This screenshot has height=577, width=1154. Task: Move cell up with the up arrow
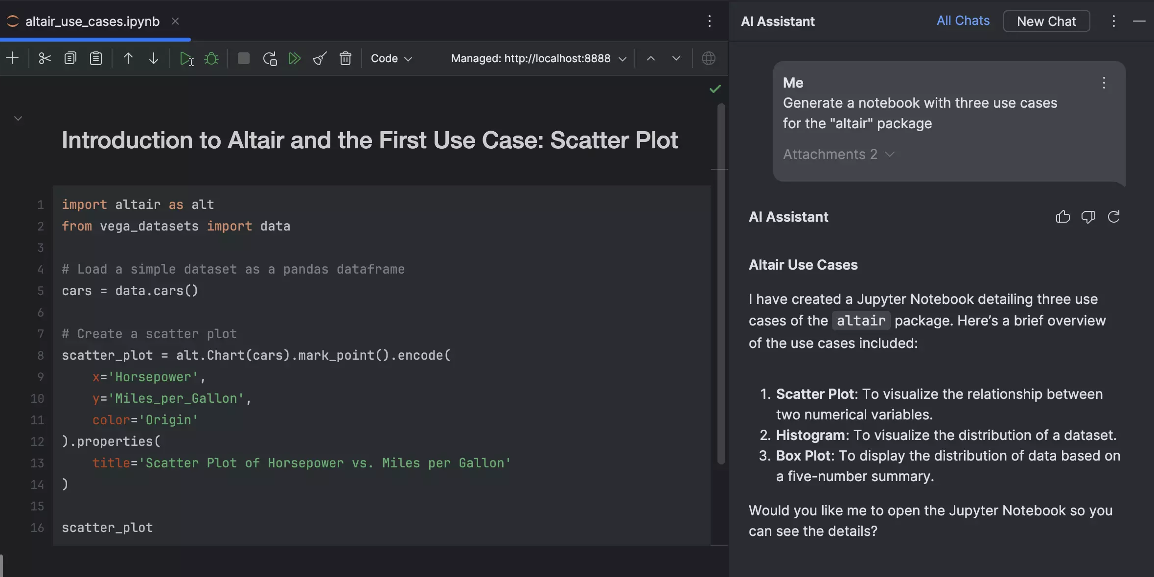coord(128,58)
